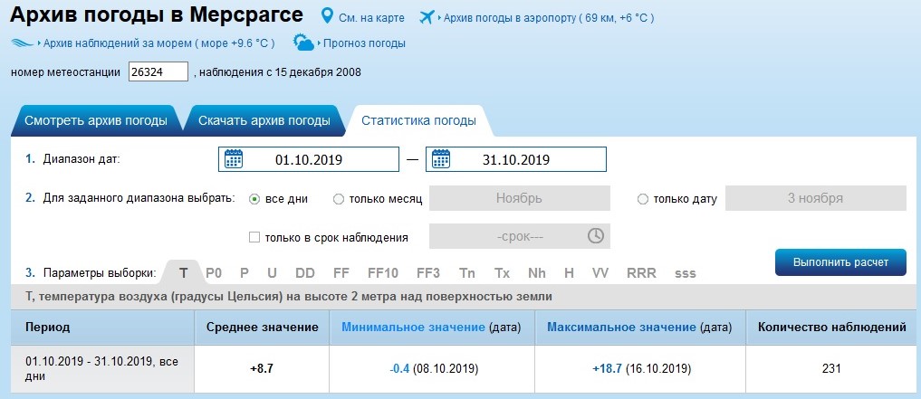The height and width of the screenshot is (399, 921).
Task: Select the sss snow parameter tab
Action: pos(686,273)
